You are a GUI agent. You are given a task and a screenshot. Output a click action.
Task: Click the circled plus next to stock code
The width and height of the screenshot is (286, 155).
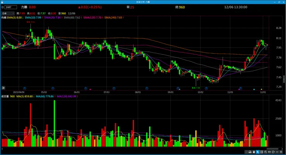point(3,7)
